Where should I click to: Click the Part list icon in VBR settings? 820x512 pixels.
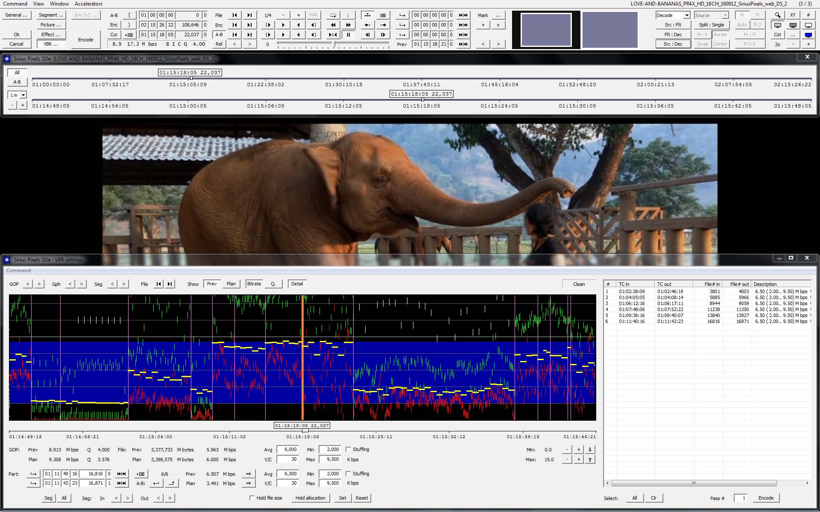point(141,474)
